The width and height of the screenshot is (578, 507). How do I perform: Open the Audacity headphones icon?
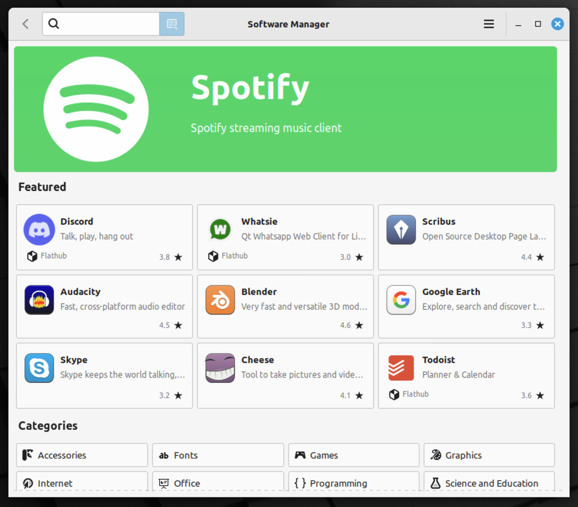coord(39,300)
